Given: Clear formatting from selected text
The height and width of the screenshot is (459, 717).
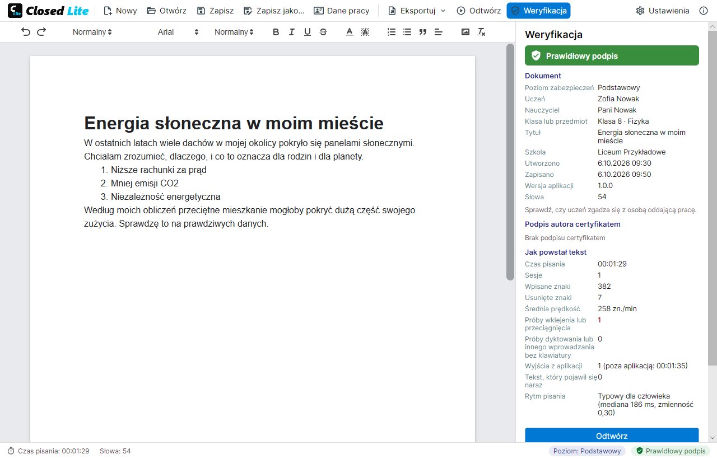Looking at the screenshot, I should (x=481, y=32).
